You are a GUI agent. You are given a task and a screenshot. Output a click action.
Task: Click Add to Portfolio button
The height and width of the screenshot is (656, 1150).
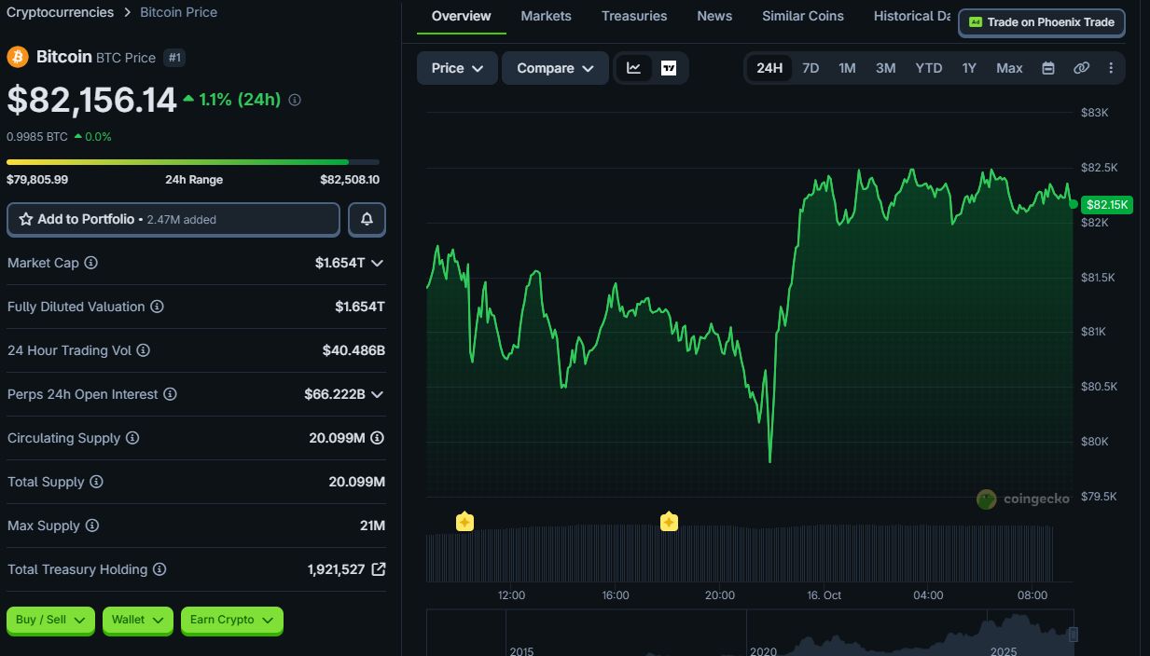coord(173,219)
